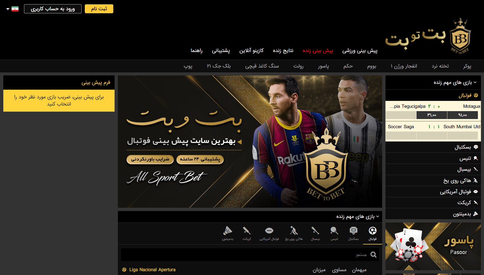Click the 'مساوی' column header

click(x=339, y=270)
